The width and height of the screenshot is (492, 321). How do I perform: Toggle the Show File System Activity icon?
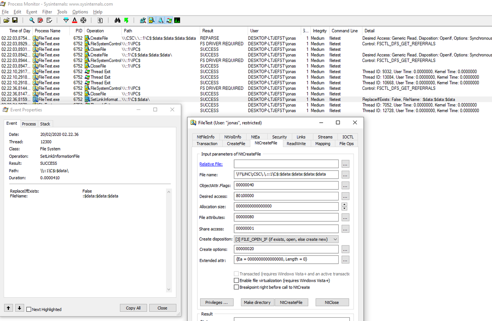coord(152,20)
